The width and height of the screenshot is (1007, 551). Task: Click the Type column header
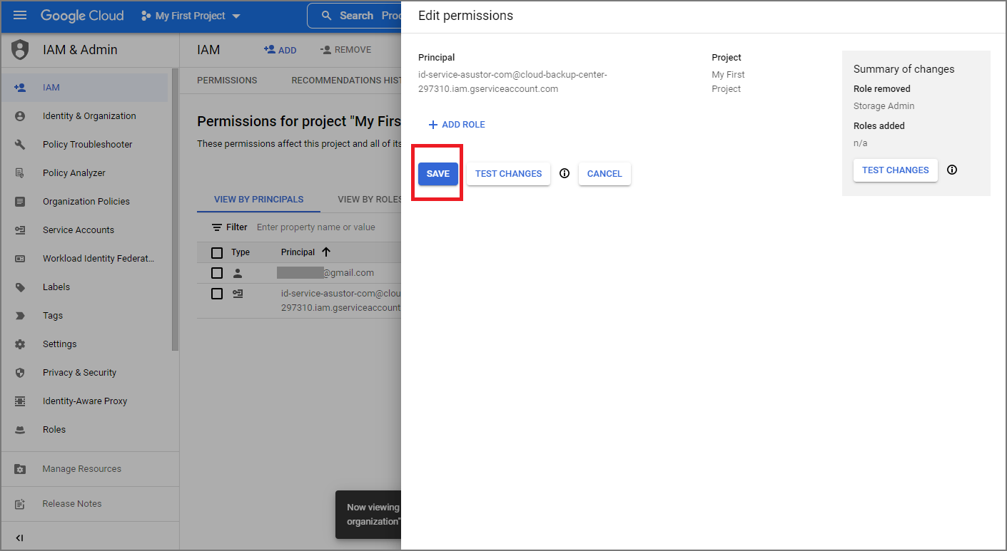[241, 252]
